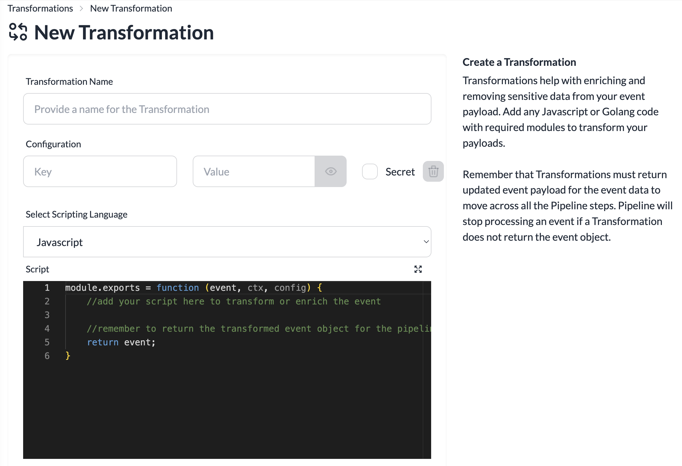682x466 pixels.
Task: Click the 'New Transformation' page heading
Action: pos(124,32)
